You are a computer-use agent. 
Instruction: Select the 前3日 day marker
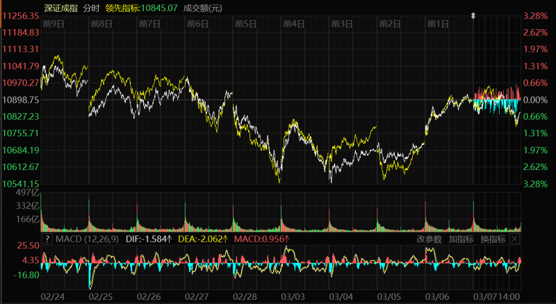[342, 24]
